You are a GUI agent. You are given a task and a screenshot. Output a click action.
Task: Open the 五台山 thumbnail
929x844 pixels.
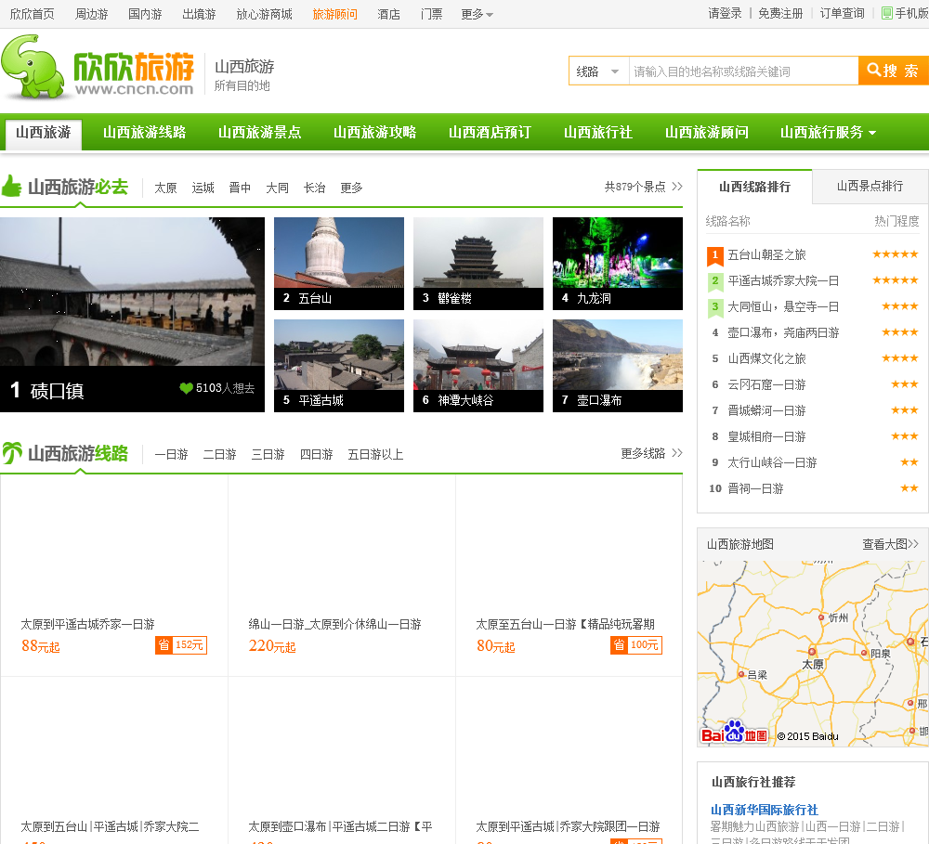(x=339, y=264)
